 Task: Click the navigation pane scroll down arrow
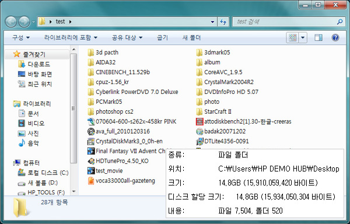pos(74,191)
